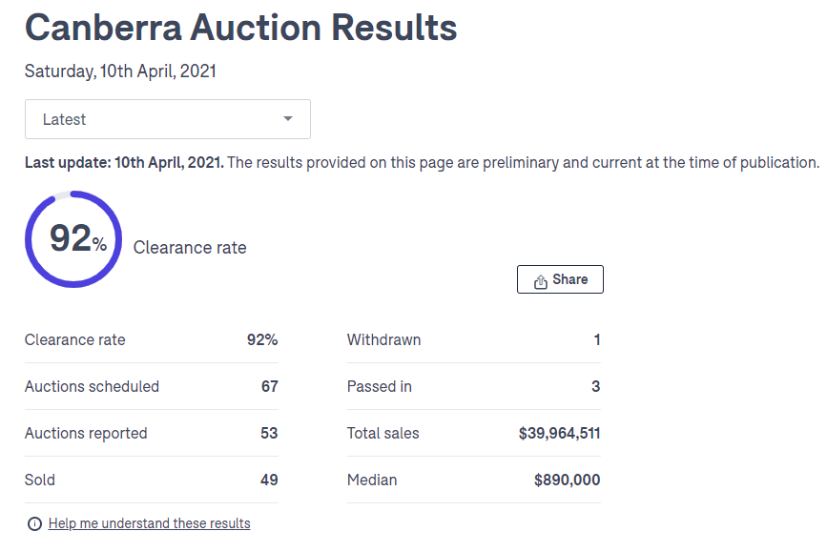
Task: Open Help me understand these results link
Action: [x=149, y=523]
